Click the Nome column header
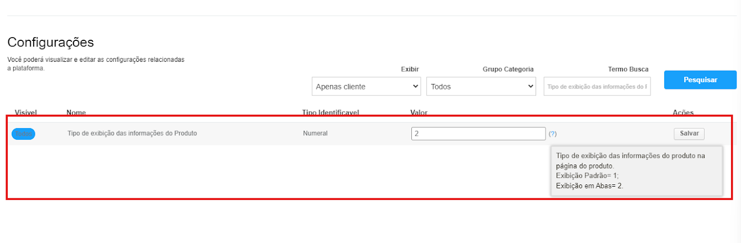This screenshot has height=243, width=741. pyautogui.click(x=76, y=113)
